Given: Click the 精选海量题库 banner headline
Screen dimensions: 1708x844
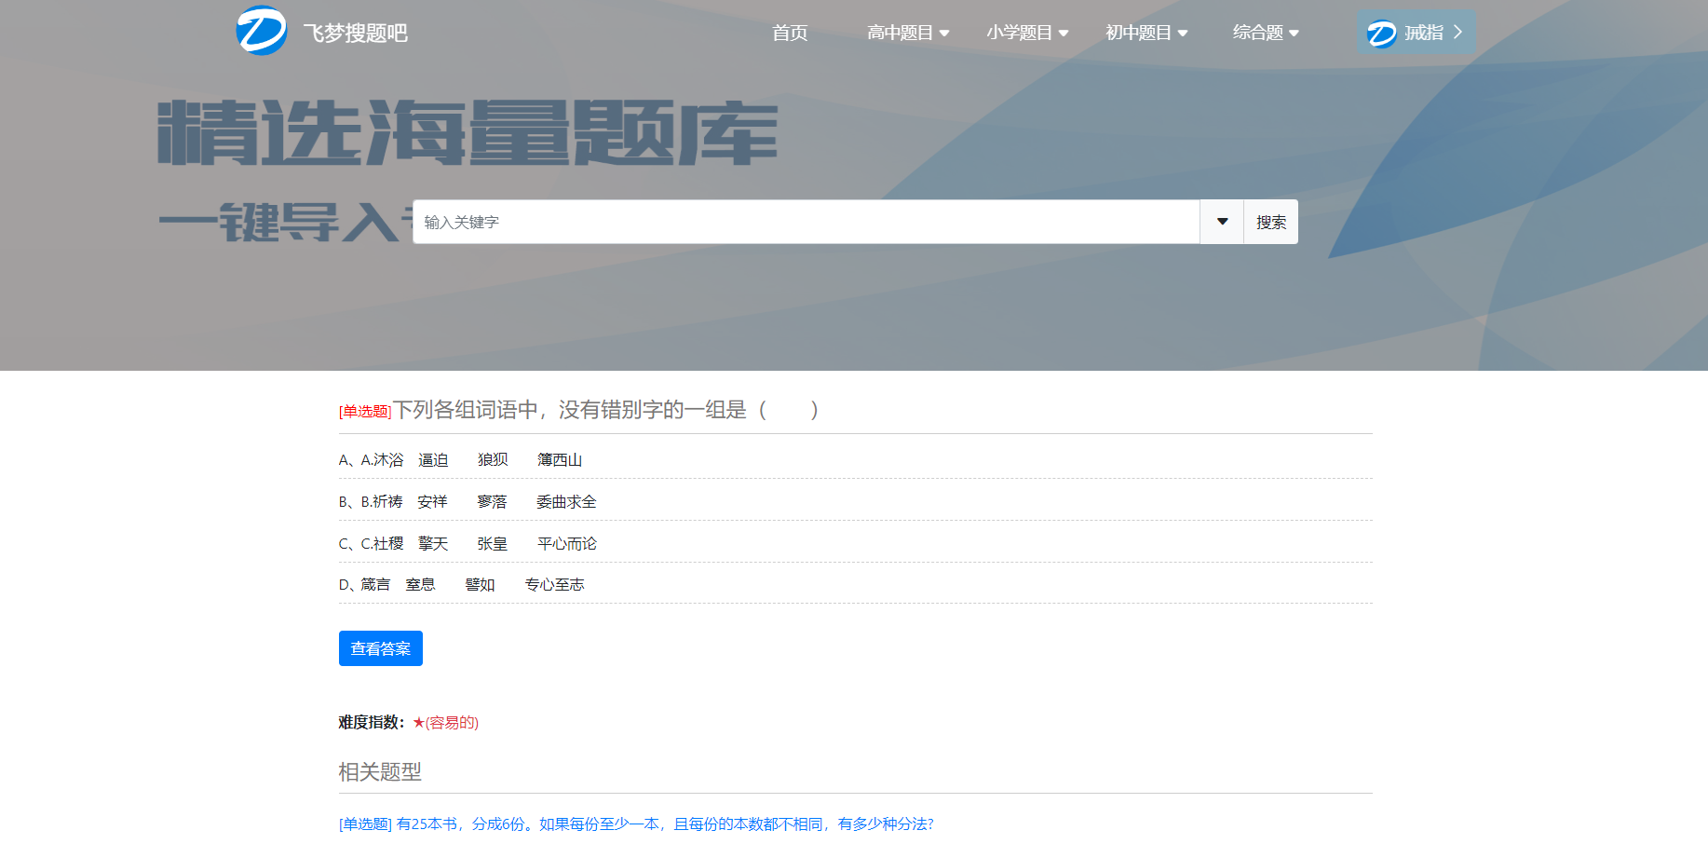Looking at the screenshot, I should click(x=468, y=133).
